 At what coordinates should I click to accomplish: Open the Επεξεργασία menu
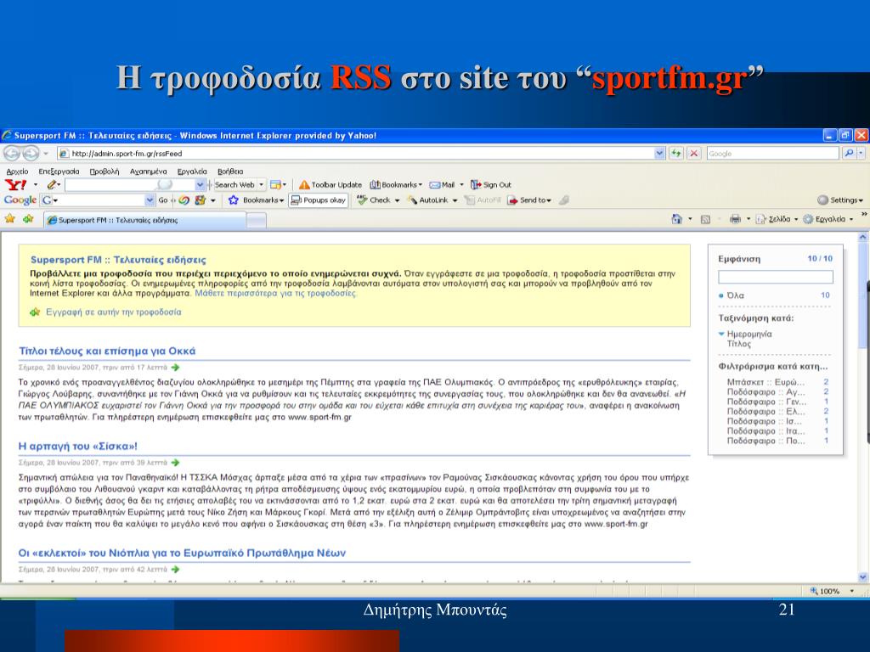click(x=59, y=171)
